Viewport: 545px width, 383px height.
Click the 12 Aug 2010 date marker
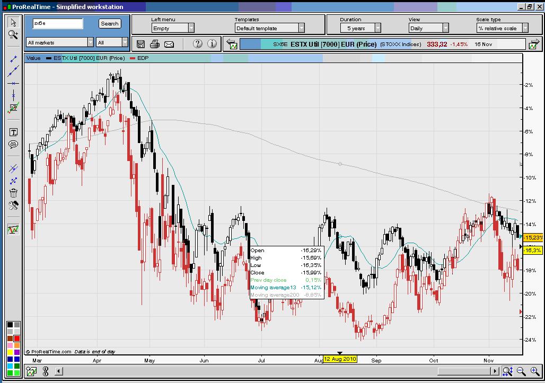coord(340,359)
